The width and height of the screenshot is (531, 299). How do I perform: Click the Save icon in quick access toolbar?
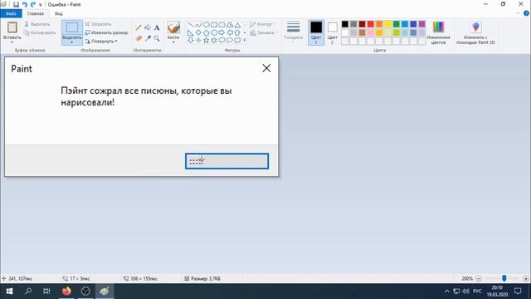click(16, 4)
